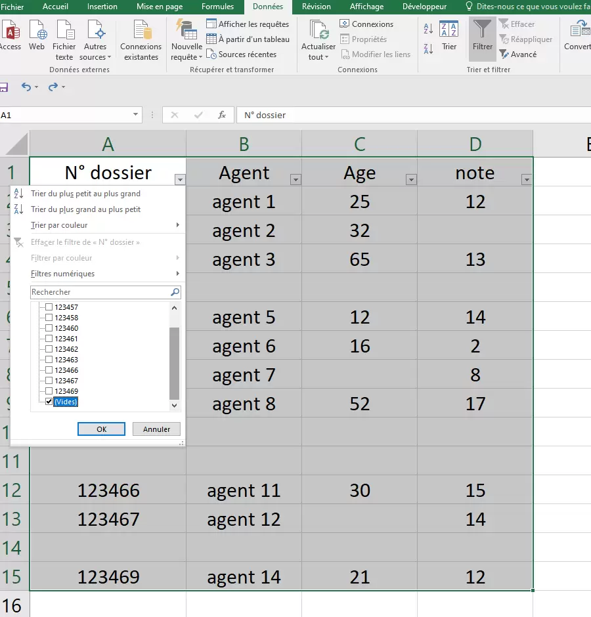
Task: Sort Z to A ribbon icon
Action: coord(428,49)
